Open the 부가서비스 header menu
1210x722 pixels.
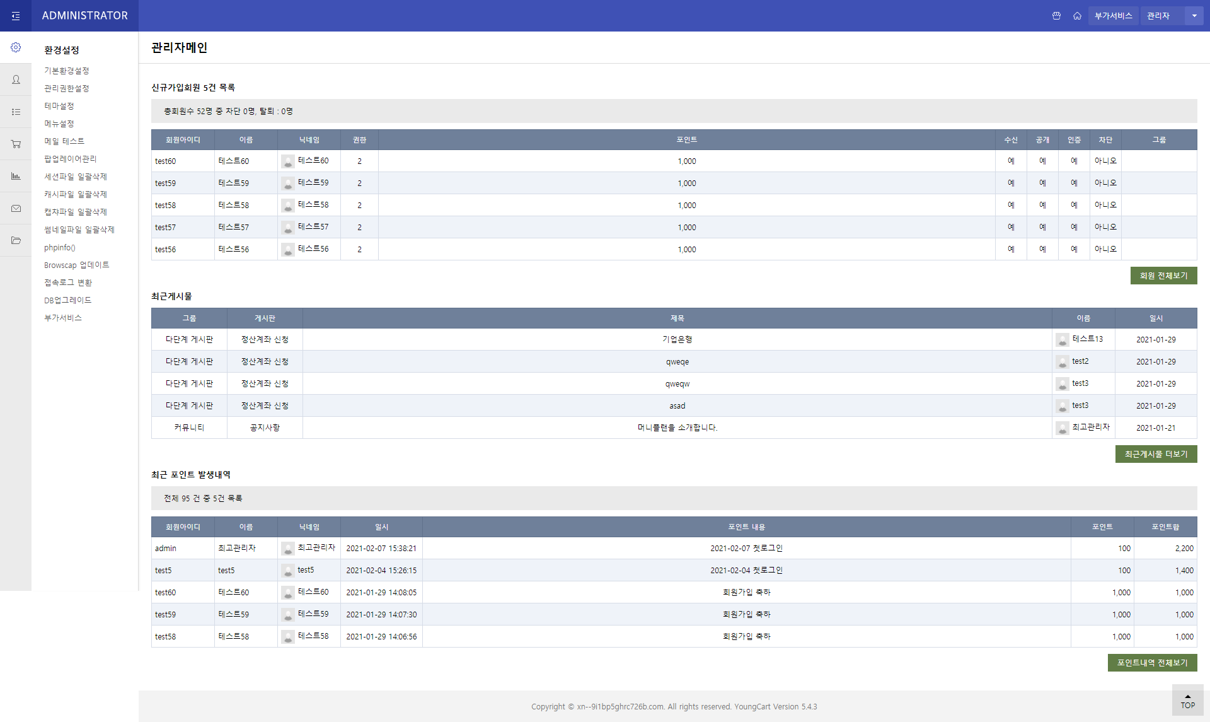1113,16
